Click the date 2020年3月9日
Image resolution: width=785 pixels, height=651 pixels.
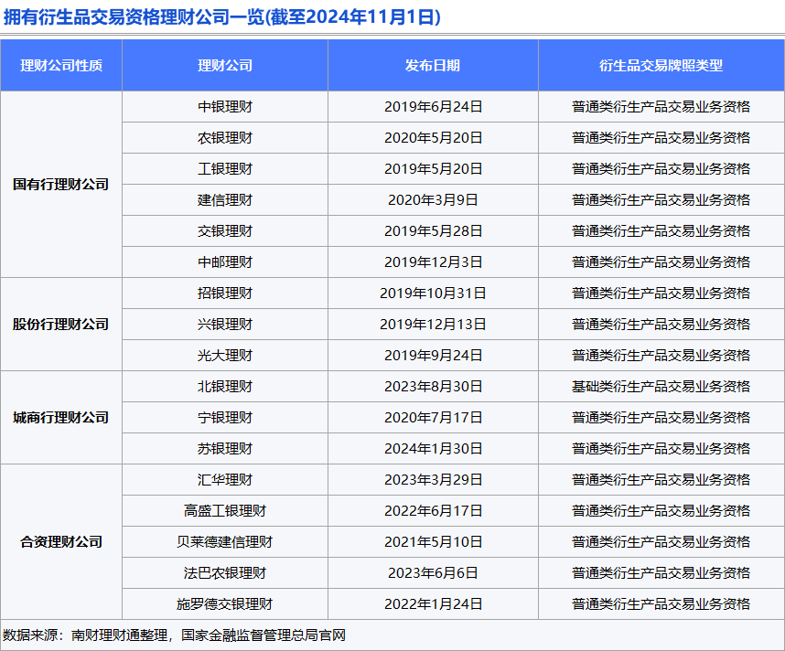[433, 200]
